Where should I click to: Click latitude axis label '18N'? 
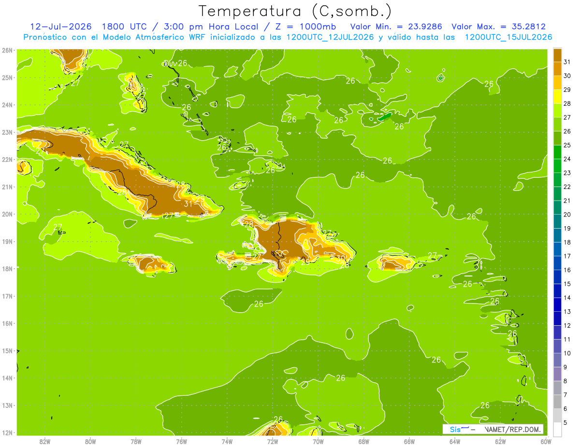coord(7,269)
